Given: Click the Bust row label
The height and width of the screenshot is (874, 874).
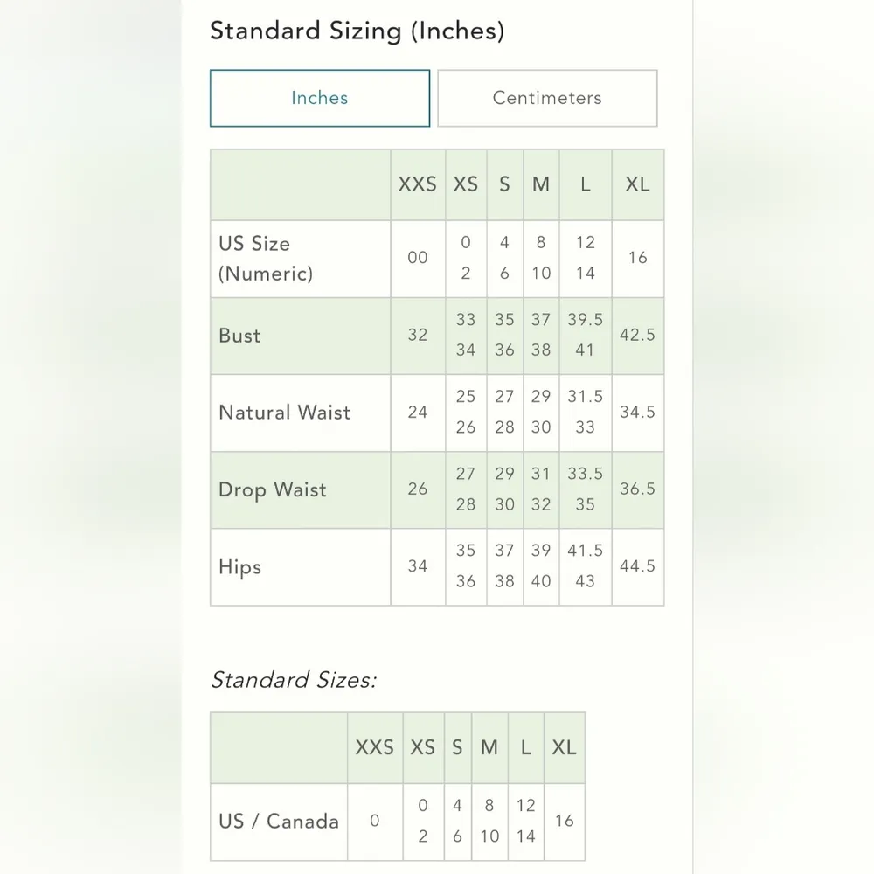Looking at the screenshot, I should [x=239, y=336].
